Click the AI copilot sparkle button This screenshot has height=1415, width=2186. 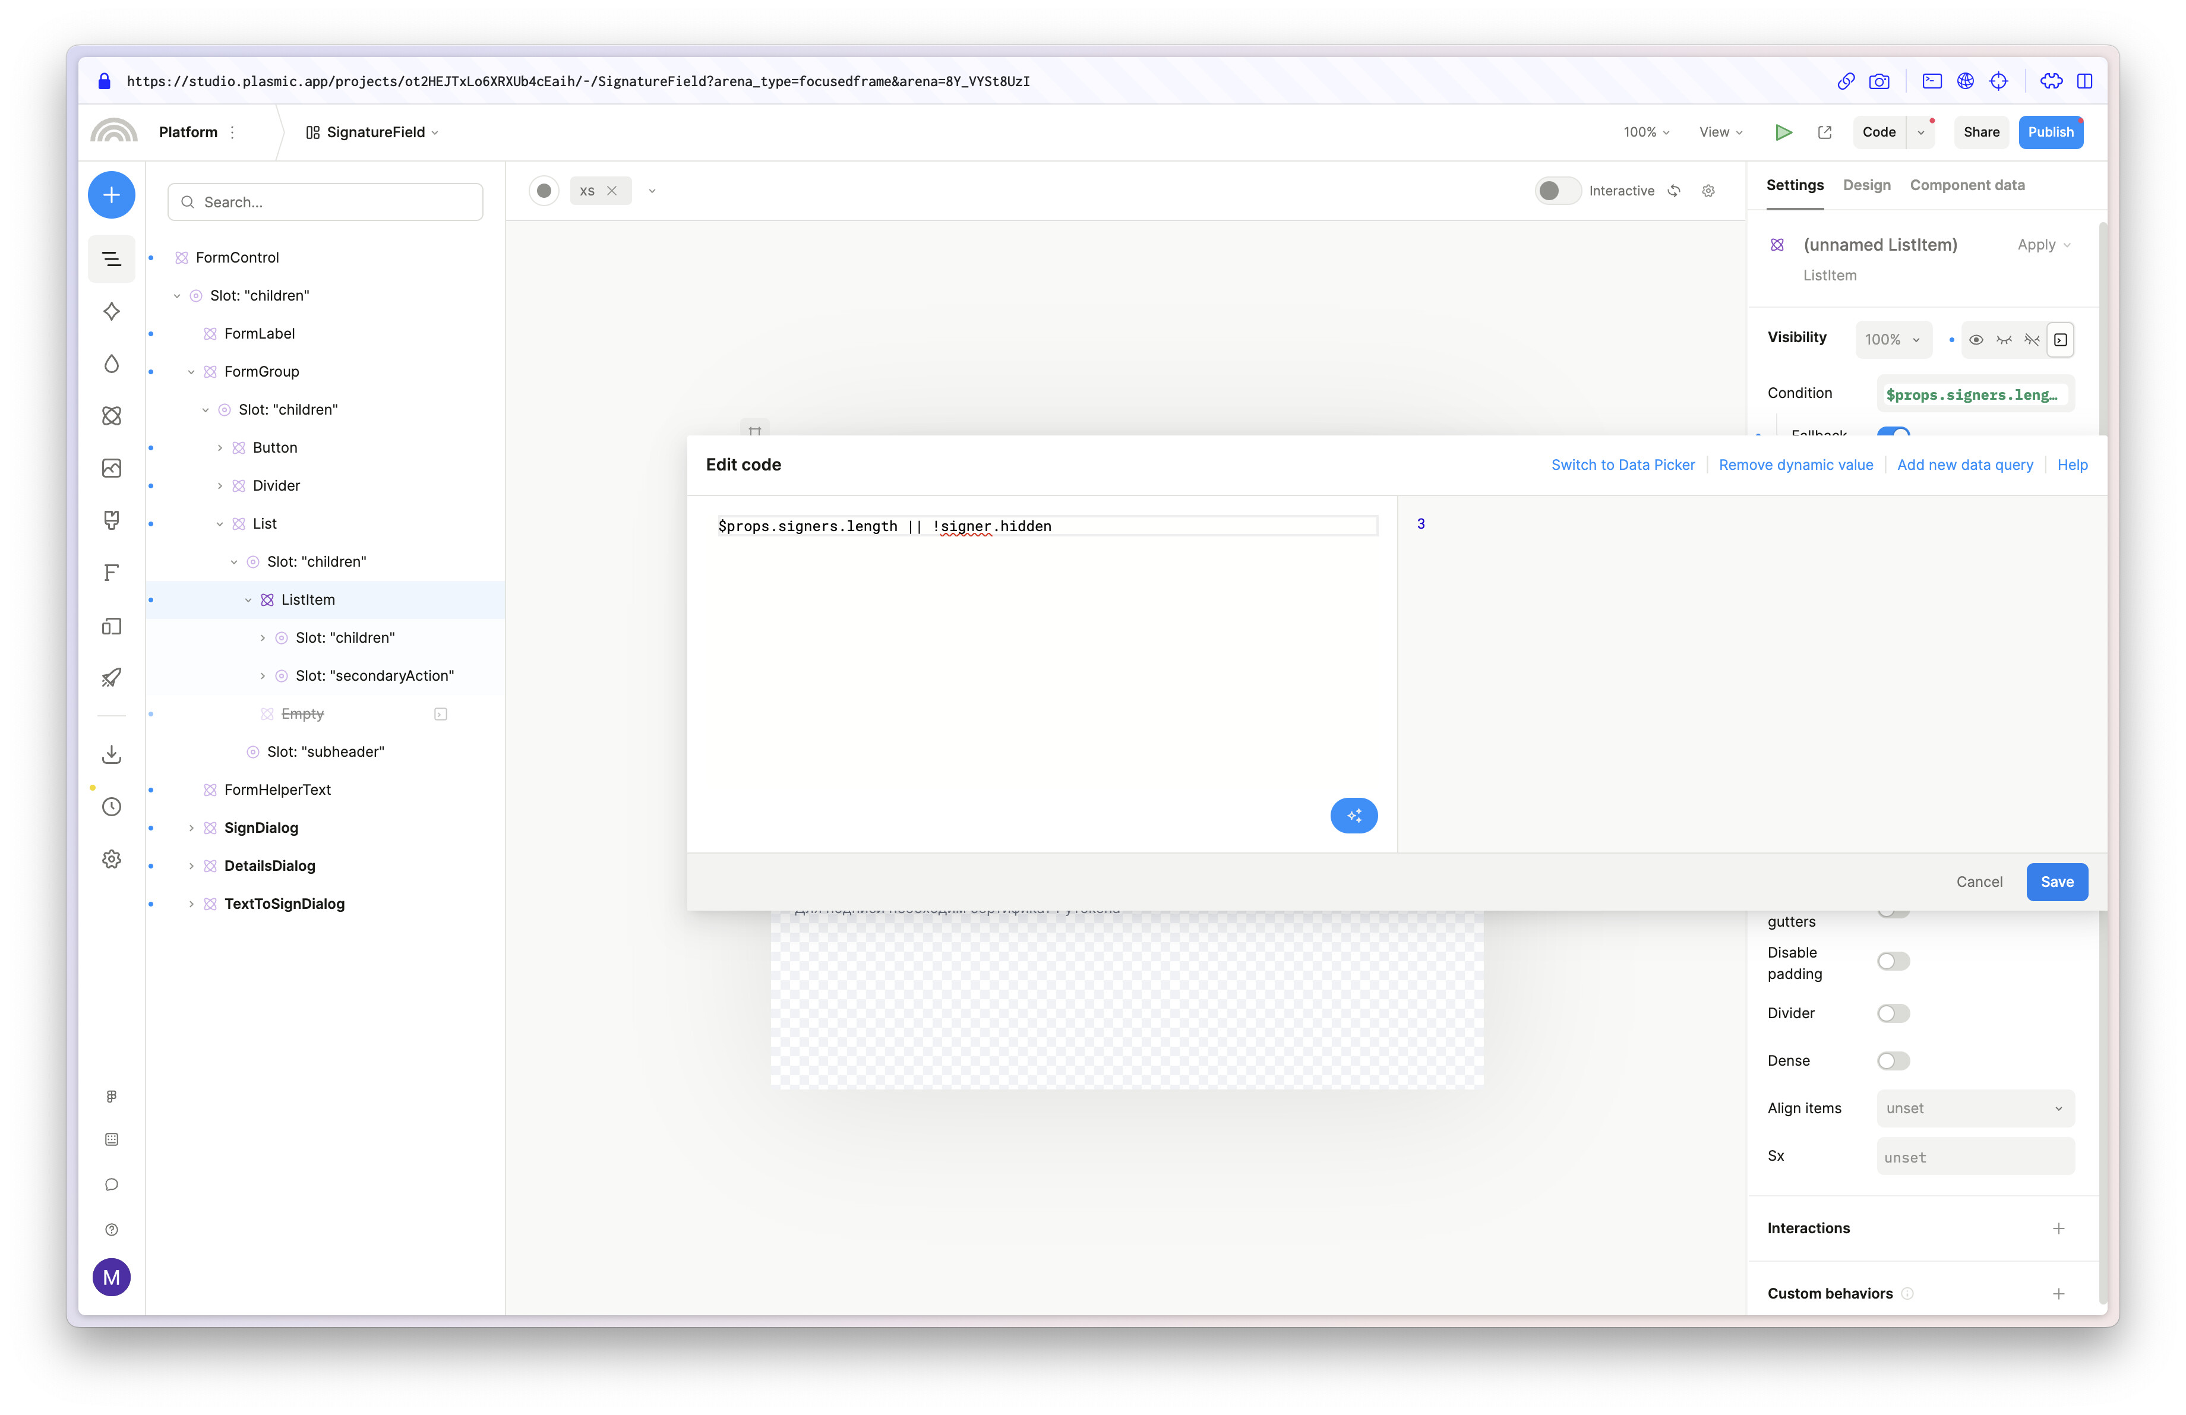(x=1353, y=816)
